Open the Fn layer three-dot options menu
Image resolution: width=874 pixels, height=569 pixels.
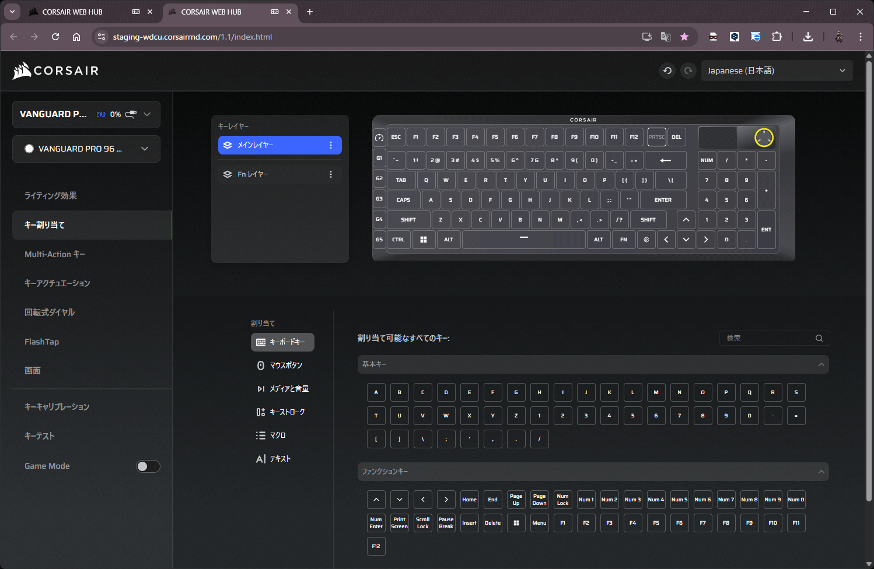(x=331, y=174)
